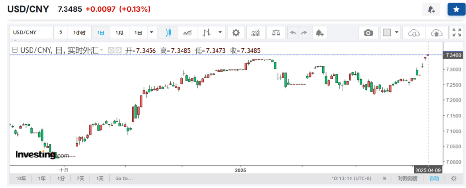Save chart layout with cloud upload icon
Screen dimensions: 466x188
436,32
